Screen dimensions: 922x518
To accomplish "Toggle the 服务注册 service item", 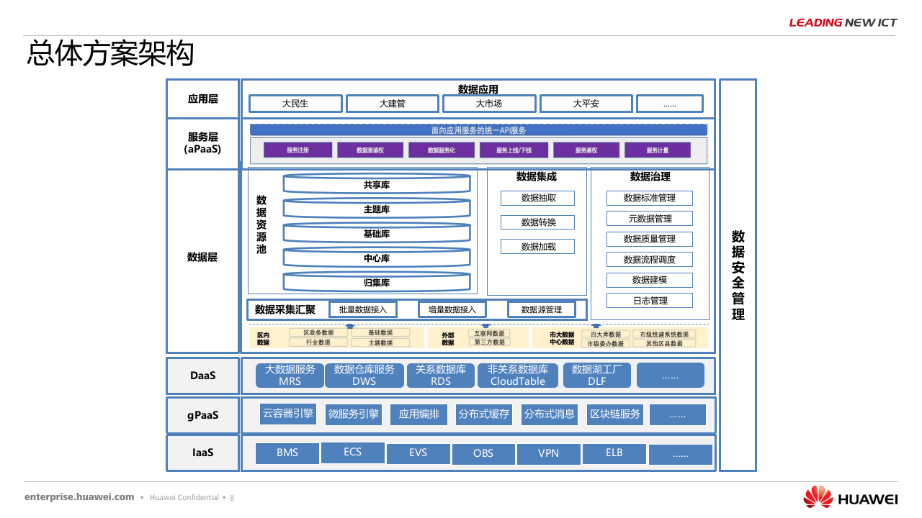I will 297,149.
